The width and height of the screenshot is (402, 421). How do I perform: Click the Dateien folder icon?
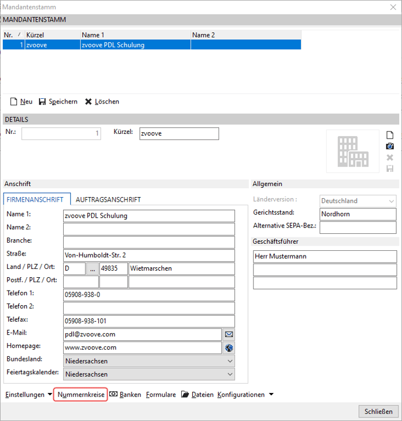coord(185,394)
